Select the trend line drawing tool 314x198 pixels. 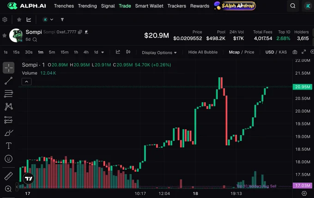[9, 81]
